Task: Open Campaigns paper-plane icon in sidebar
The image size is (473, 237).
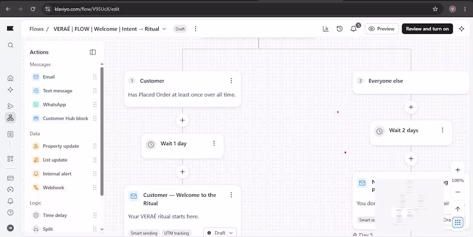Action: 10,106
